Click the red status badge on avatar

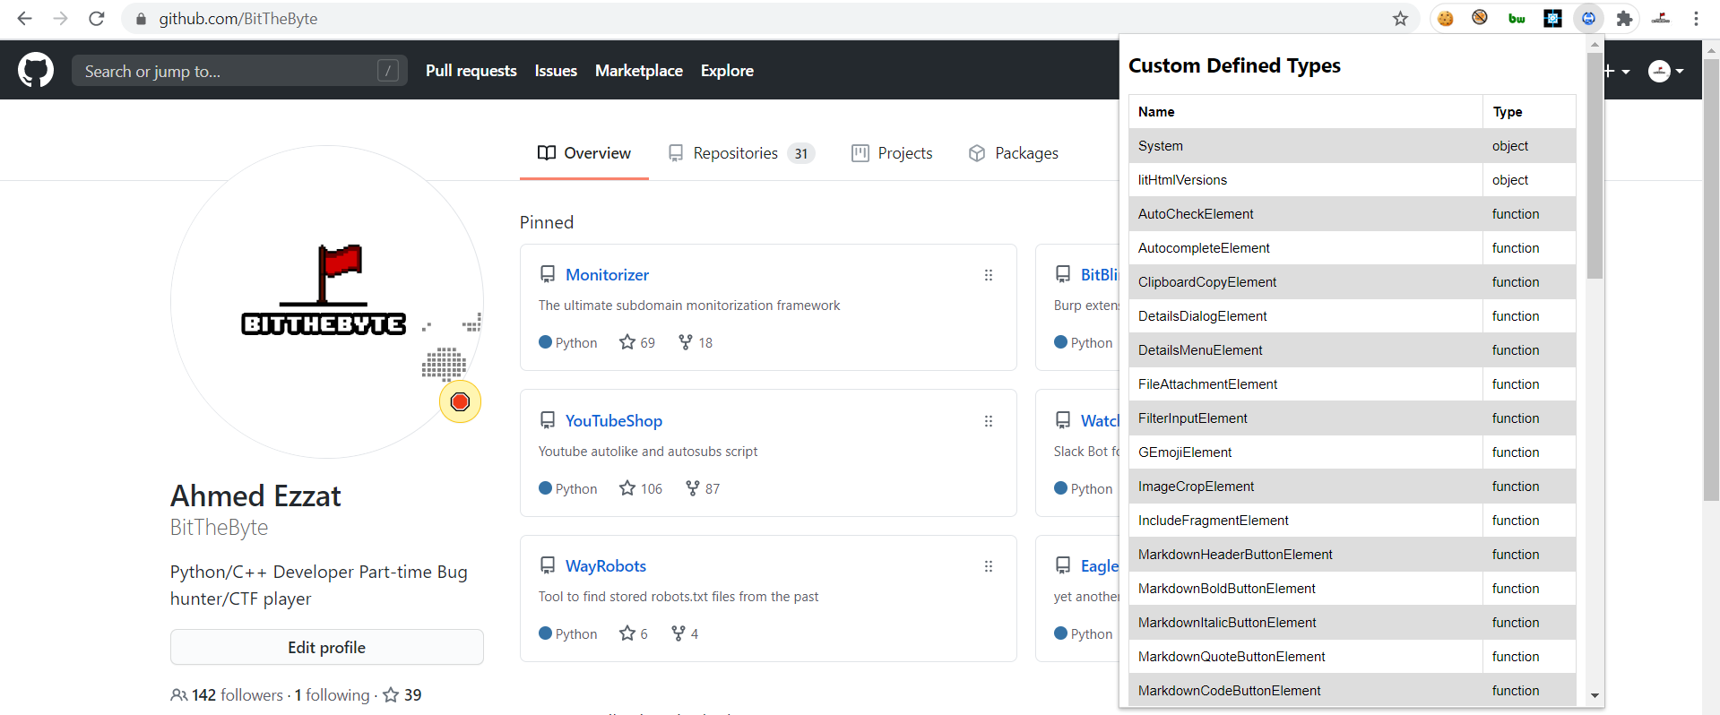pyautogui.click(x=460, y=401)
